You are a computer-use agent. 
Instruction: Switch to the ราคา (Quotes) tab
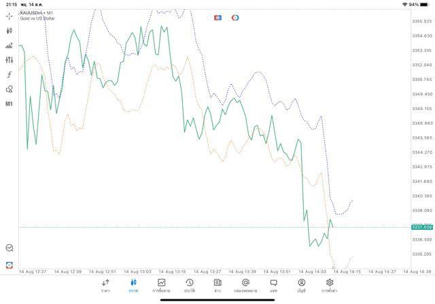pyautogui.click(x=105, y=285)
